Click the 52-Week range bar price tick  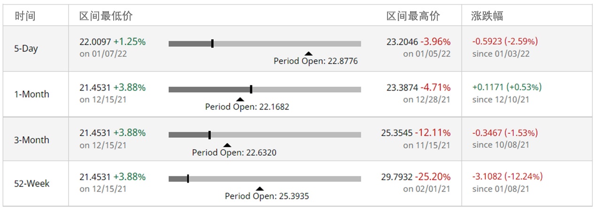pos(188,179)
